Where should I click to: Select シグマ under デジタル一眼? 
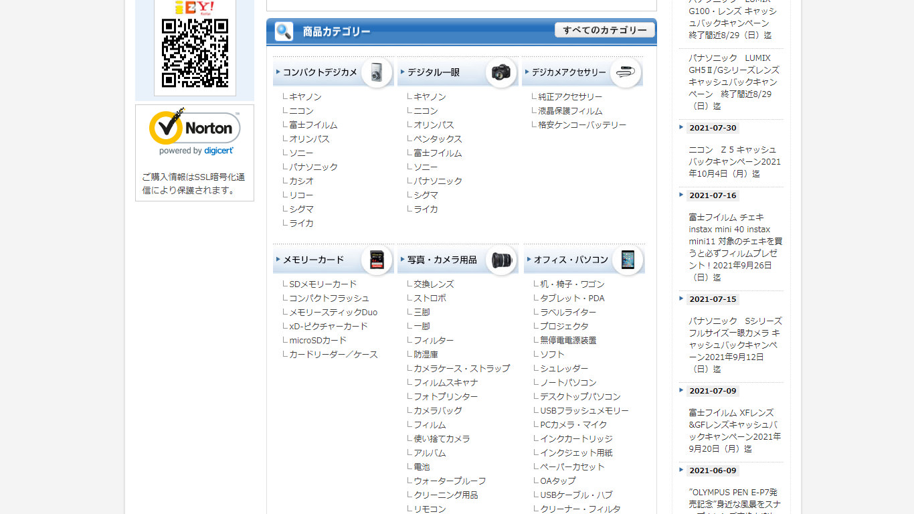(426, 195)
